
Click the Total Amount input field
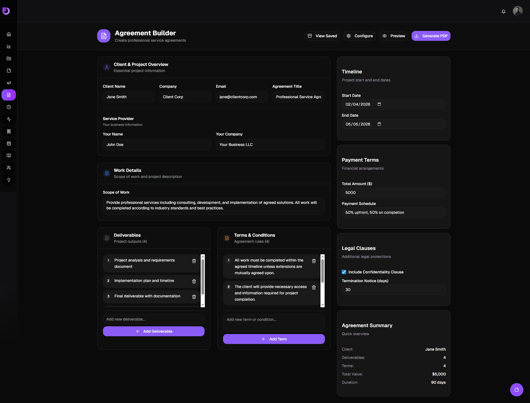[394, 193]
